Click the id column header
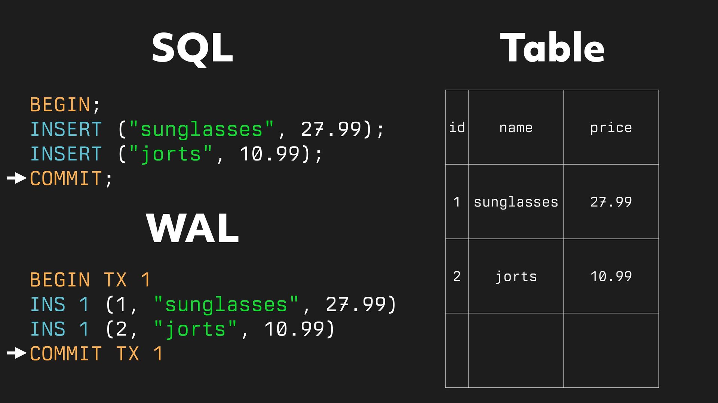This screenshot has width=718, height=403. (x=457, y=128)
